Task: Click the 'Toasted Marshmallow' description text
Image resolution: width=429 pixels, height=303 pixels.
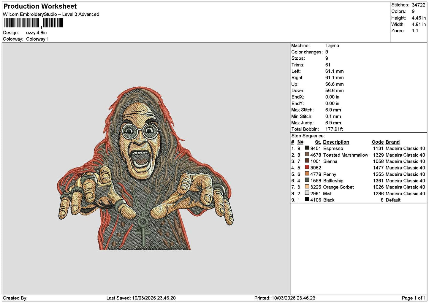Action: coord(346,155)
